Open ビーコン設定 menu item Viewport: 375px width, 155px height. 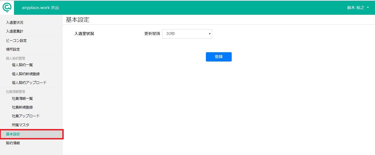16,41
